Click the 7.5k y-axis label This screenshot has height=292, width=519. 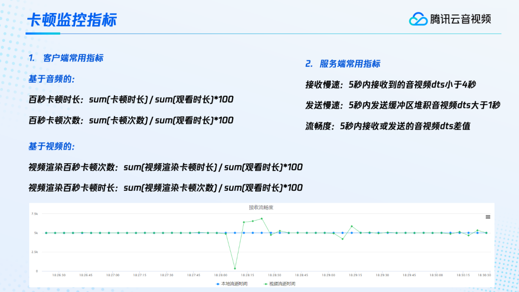click(35, 214)
